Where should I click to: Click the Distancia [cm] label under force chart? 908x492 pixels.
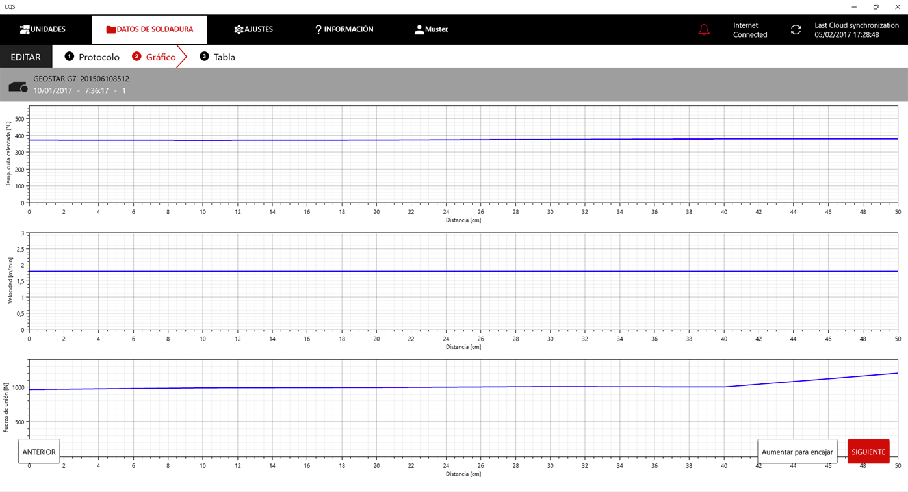click(x=463, y=474)
